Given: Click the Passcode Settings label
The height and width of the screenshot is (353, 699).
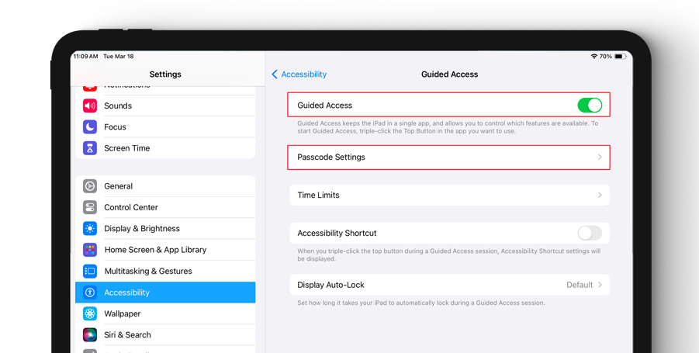Looking at the screenshot, I should coord(331,157).
